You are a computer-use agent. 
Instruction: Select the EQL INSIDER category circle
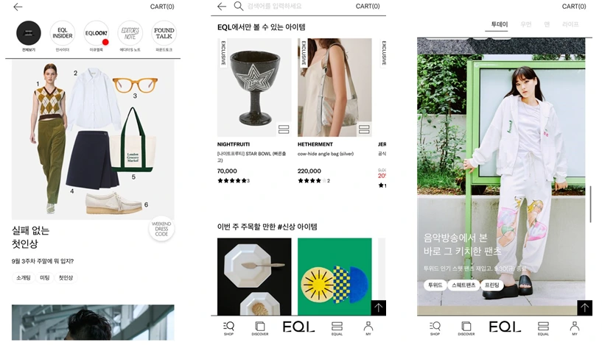[x=62, y=33]
